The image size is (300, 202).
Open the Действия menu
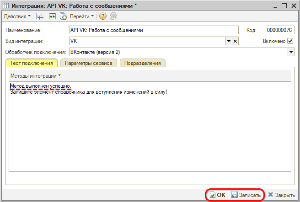click(x=17, y=16)
